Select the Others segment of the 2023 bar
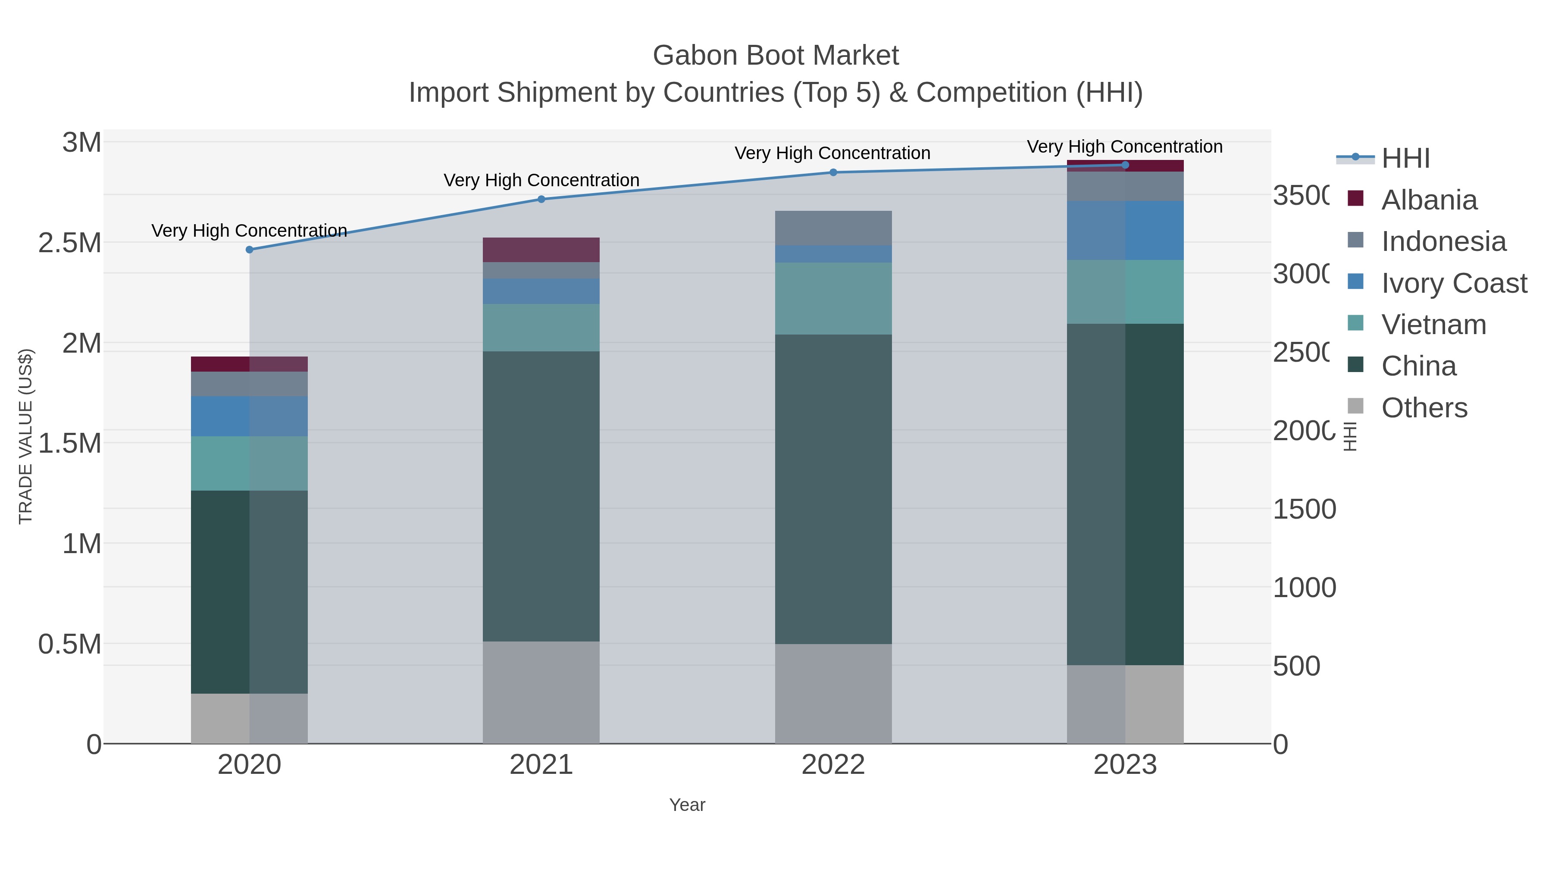Image resolution: width=1552 pixels, height=873 pixels. click(x=1125, y=705)
